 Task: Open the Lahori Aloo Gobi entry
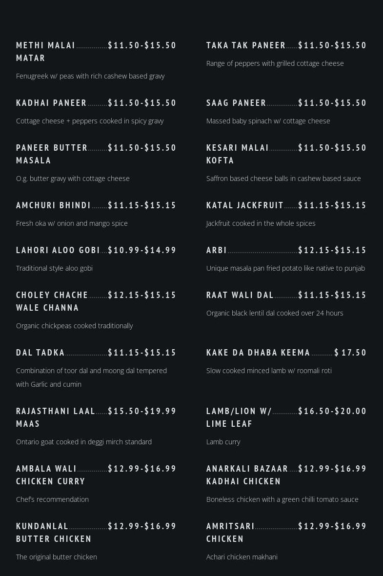click(x=58, y=250)
